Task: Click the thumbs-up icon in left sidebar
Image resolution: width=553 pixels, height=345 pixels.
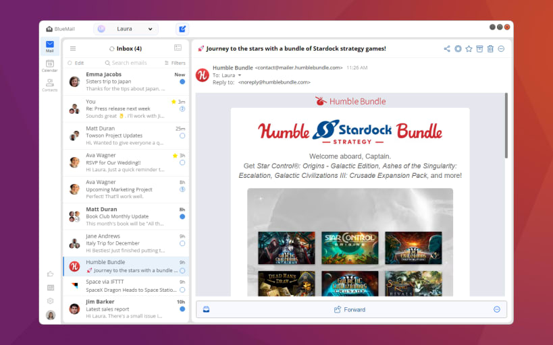Action: [x=51, y=274]
